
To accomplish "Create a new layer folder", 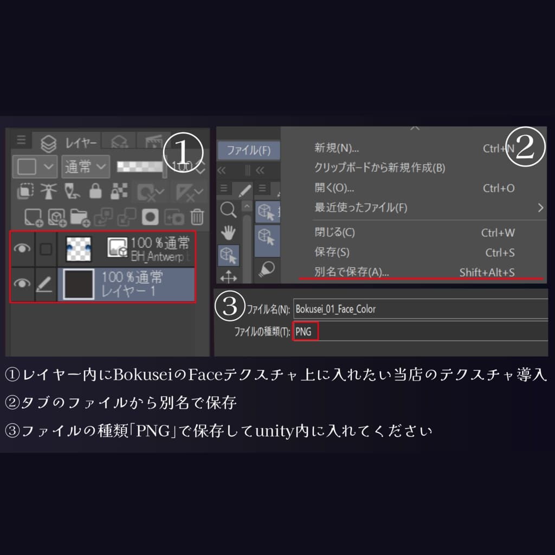I will (80, 216).
